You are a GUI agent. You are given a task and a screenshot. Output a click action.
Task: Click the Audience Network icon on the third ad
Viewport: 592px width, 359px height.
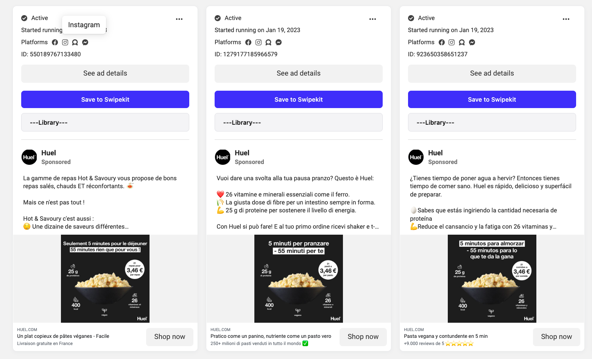point(462,42)
